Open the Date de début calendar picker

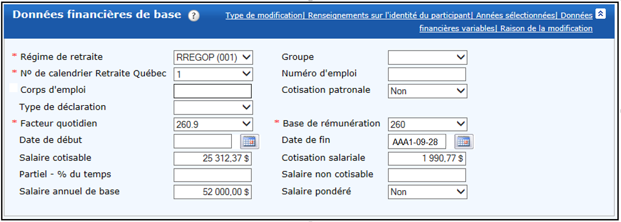pyautogui.click(x=250, y=141)
